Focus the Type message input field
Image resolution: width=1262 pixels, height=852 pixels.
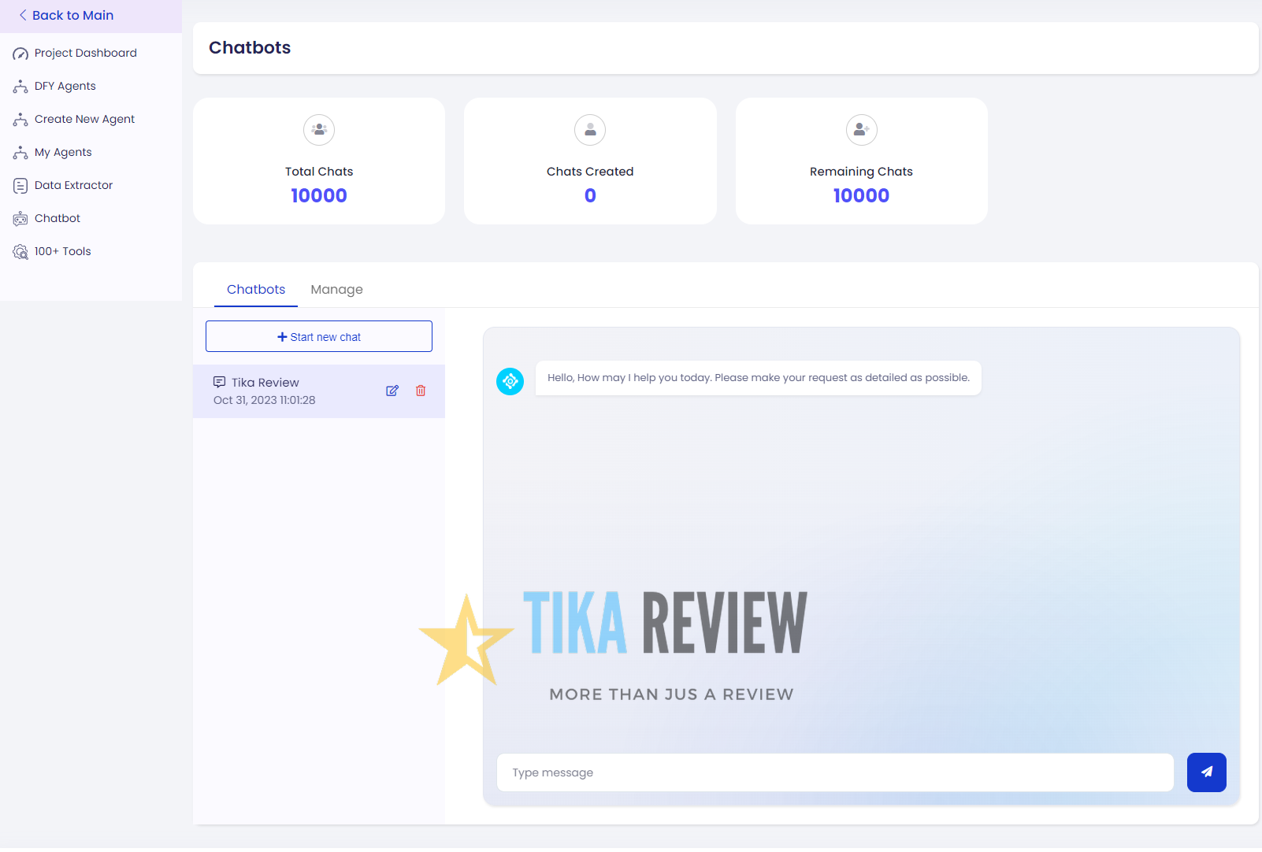pos(835,772)
